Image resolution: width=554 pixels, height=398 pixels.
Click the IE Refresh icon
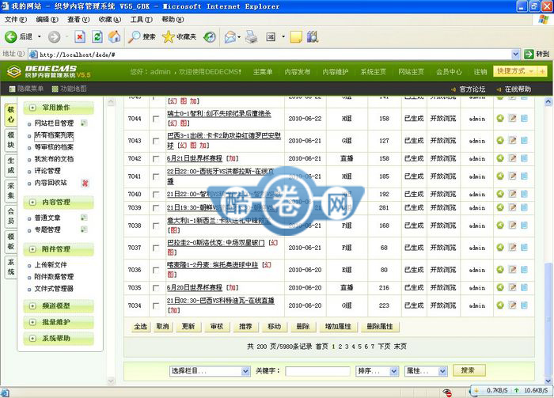[97, 36]
